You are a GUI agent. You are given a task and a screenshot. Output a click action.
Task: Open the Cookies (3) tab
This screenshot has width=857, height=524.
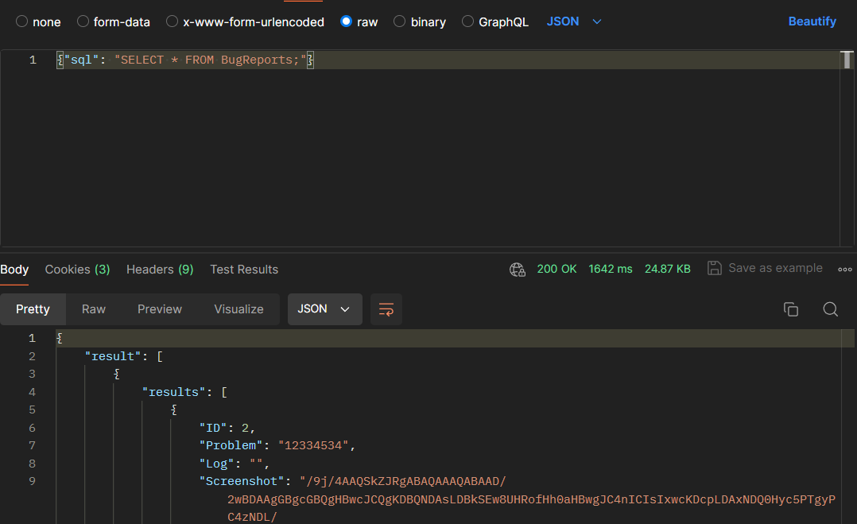tap(77, 270)
